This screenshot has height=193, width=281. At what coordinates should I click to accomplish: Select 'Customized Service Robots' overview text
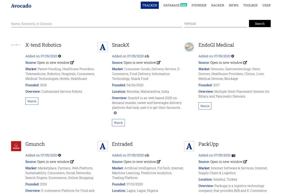point(62,92)
